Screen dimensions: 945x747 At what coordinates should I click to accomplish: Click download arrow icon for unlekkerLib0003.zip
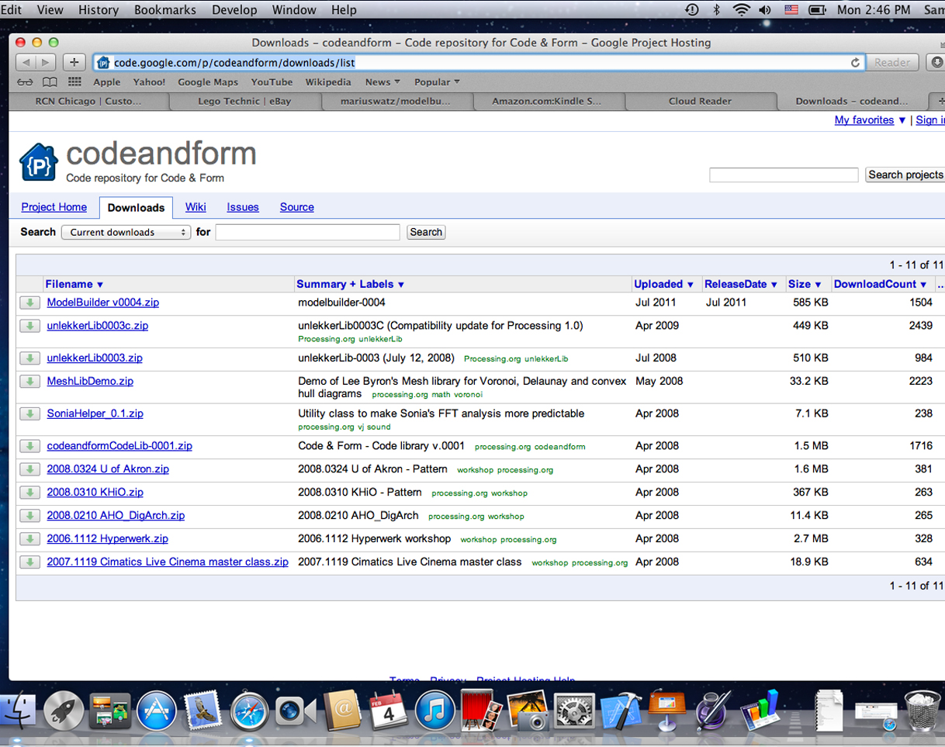tap(29, 358)
